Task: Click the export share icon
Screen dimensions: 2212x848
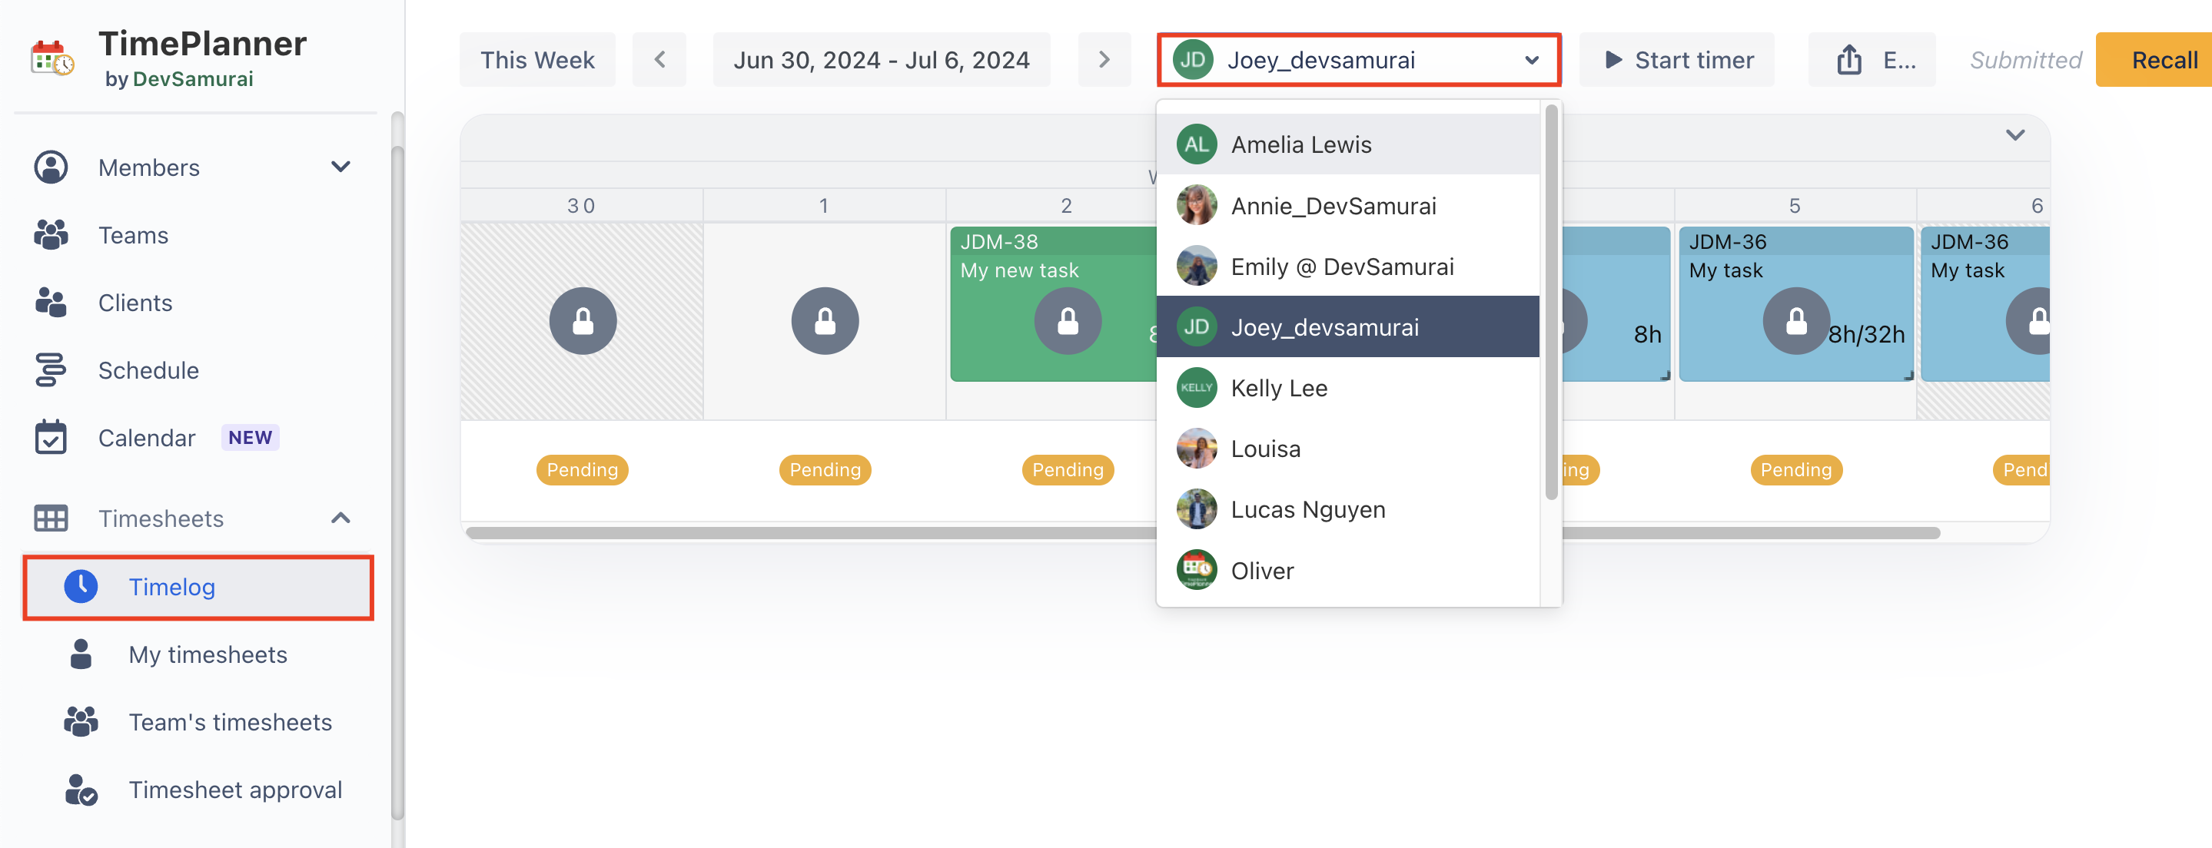Action: [x=1848, y=60]
